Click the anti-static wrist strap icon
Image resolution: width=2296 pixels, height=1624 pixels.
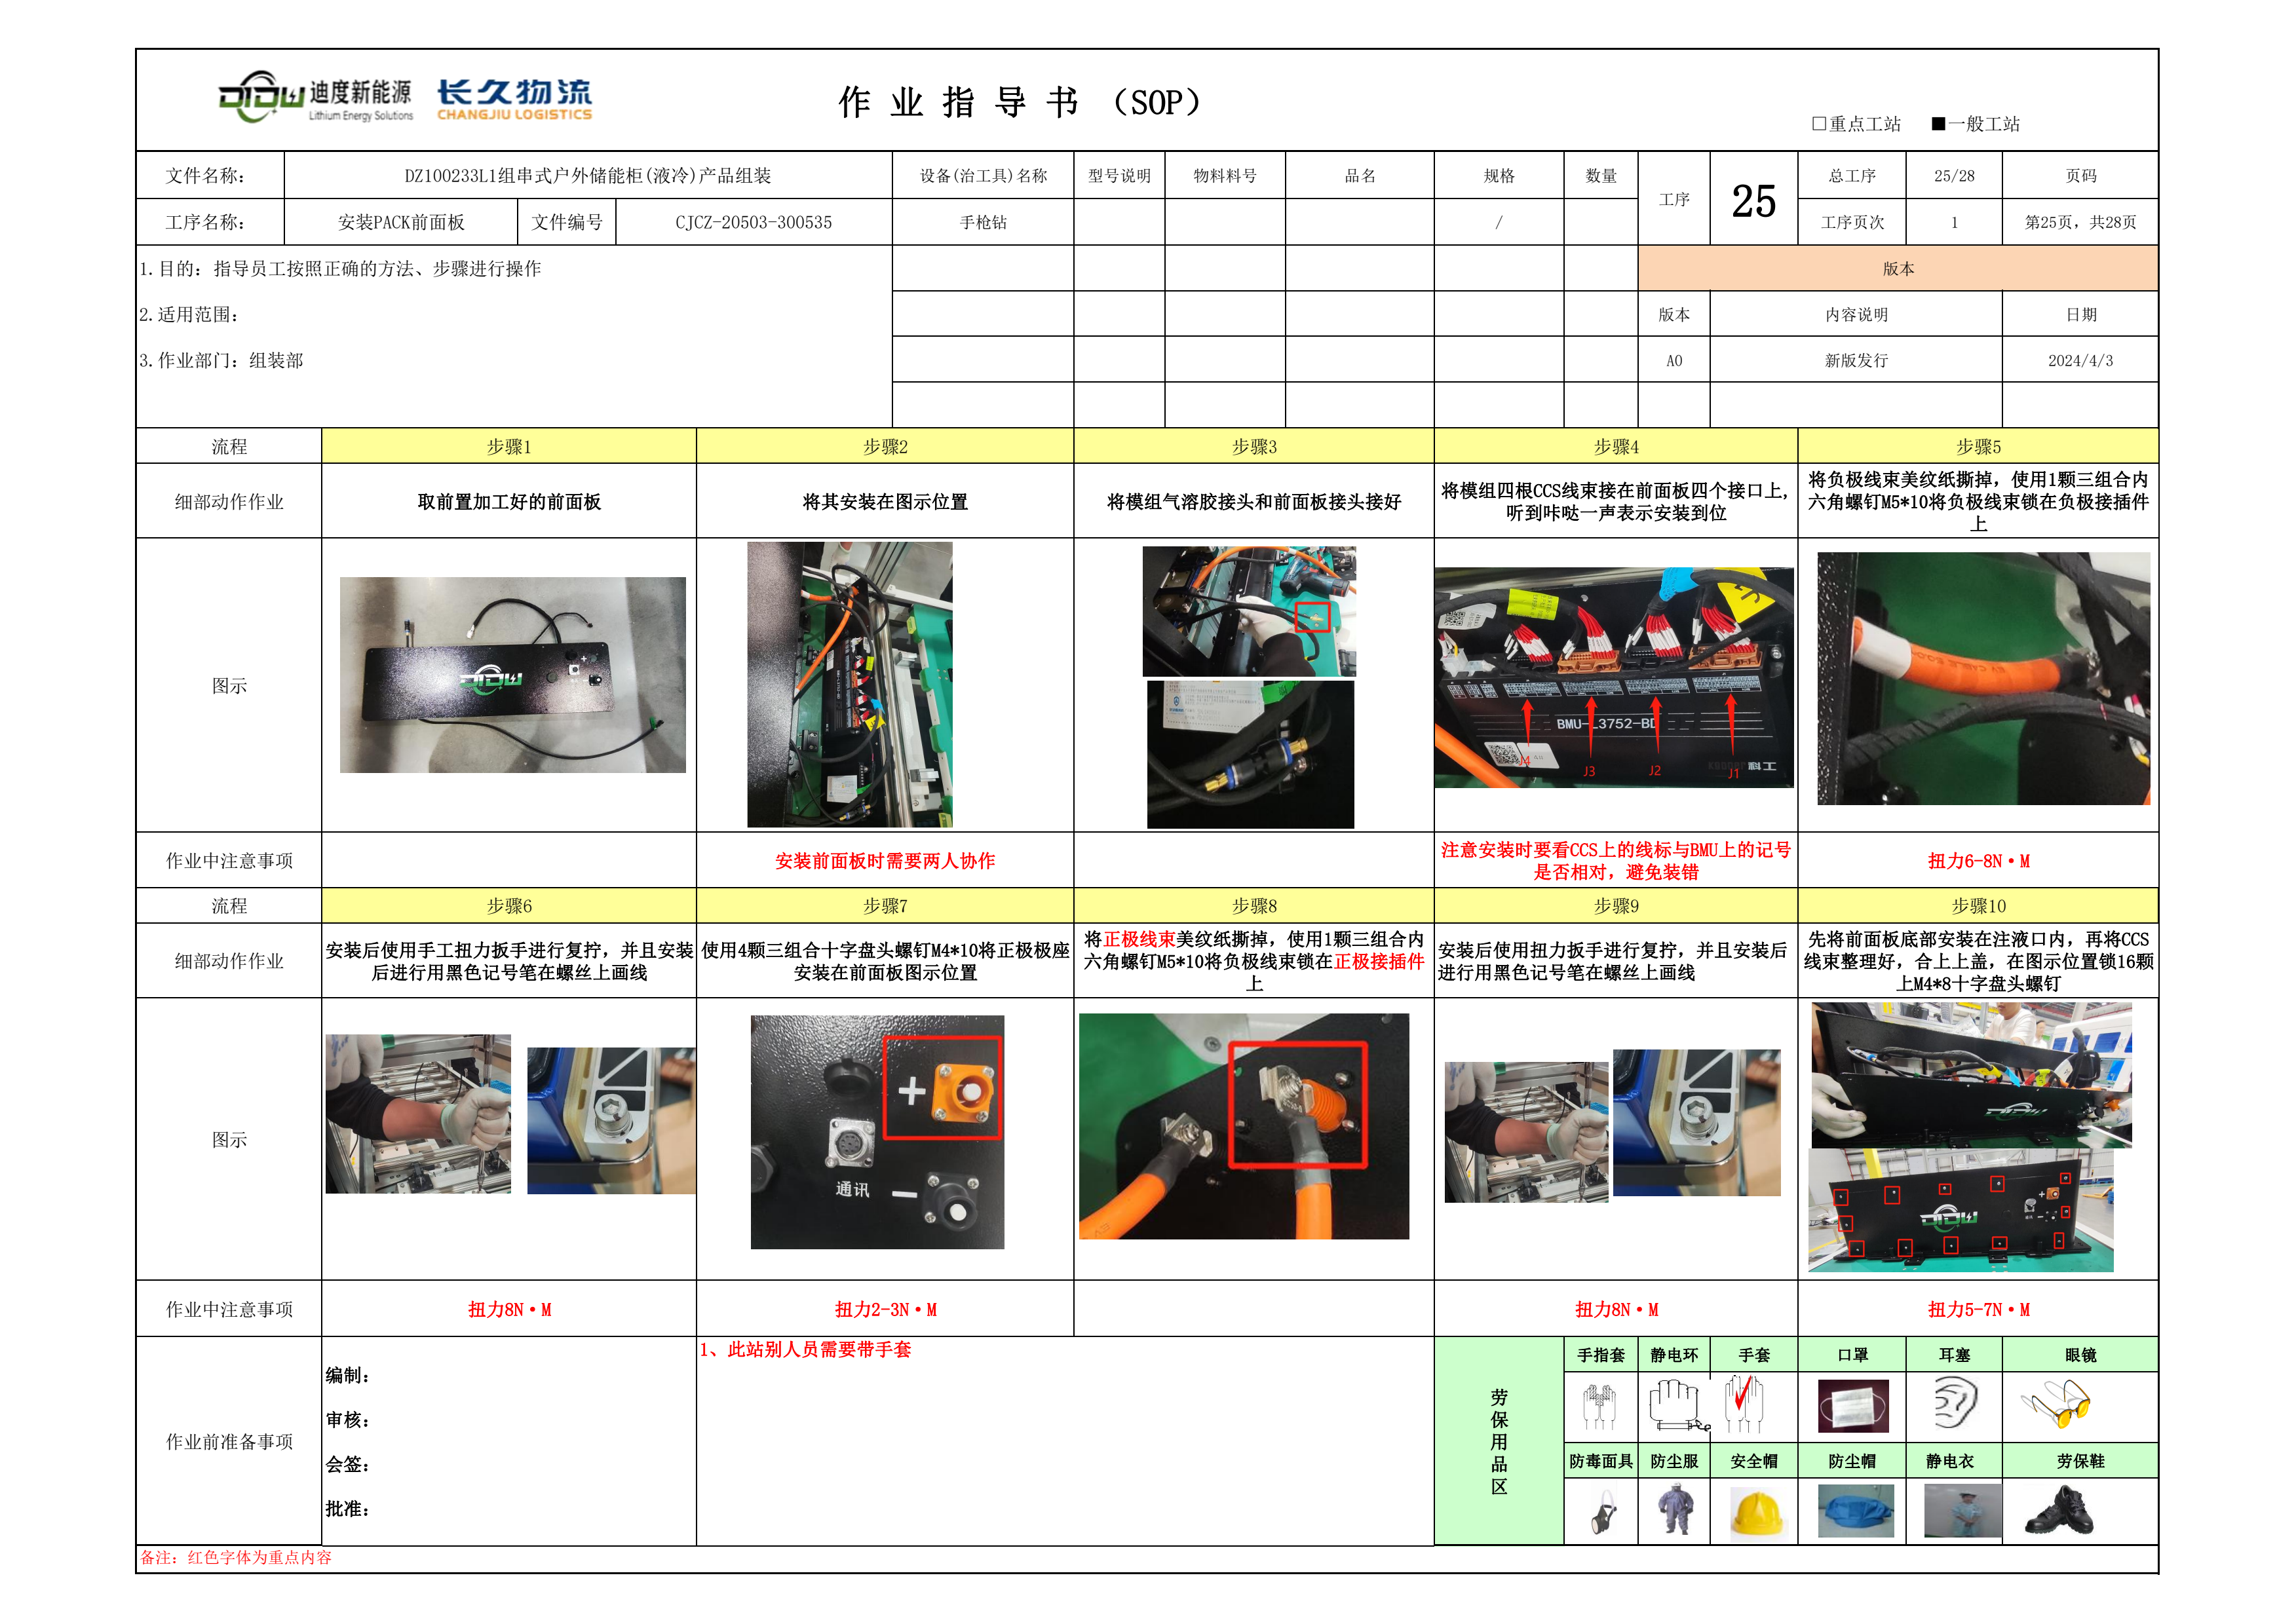click(x=1674, y=1406)
